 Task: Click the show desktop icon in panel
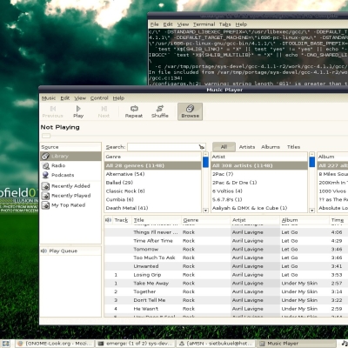[6, 344]
